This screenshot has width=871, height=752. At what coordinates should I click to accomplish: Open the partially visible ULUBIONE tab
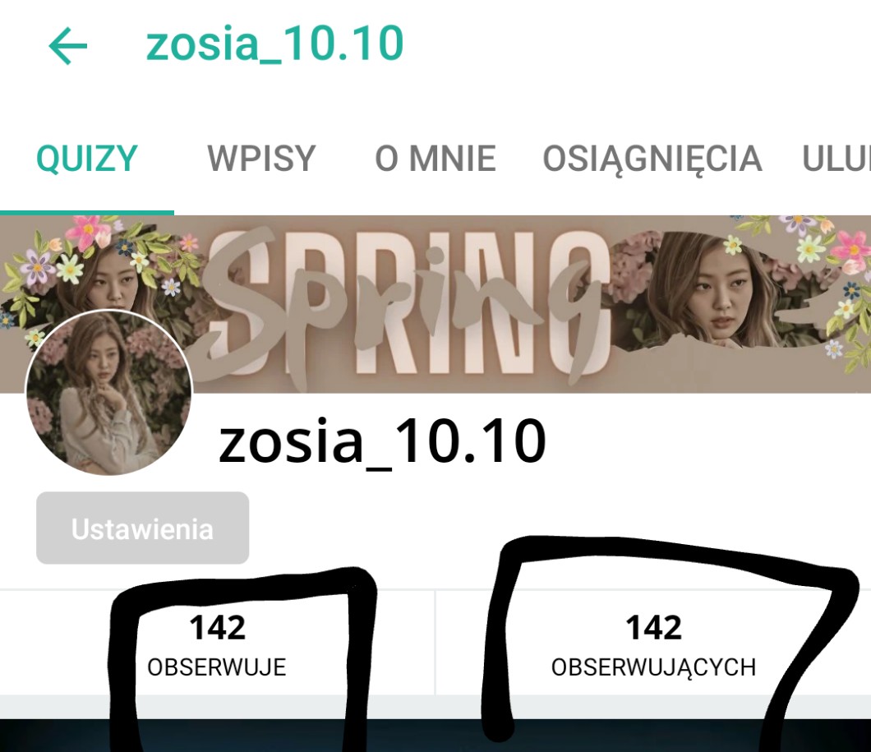(x=836, y=159)
